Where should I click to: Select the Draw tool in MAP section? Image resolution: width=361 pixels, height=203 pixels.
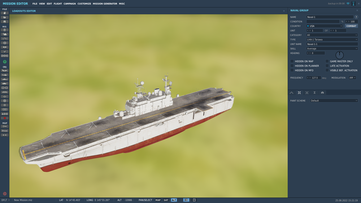point(5,131)
